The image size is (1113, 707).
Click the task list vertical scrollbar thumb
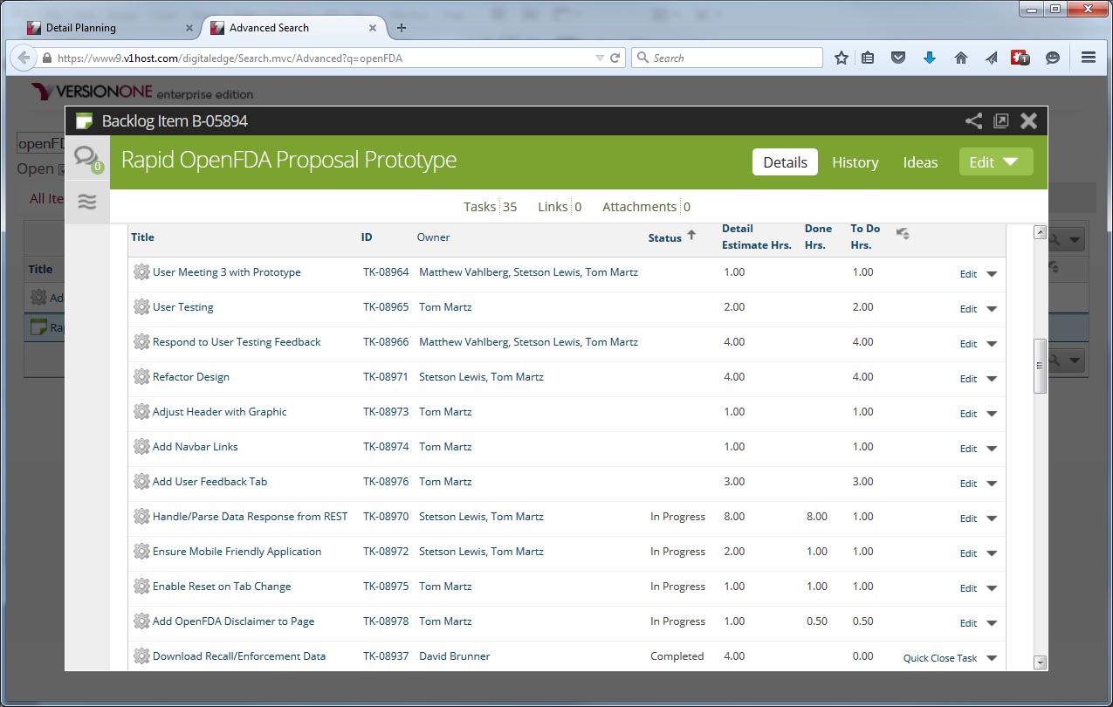(1040, 366)
